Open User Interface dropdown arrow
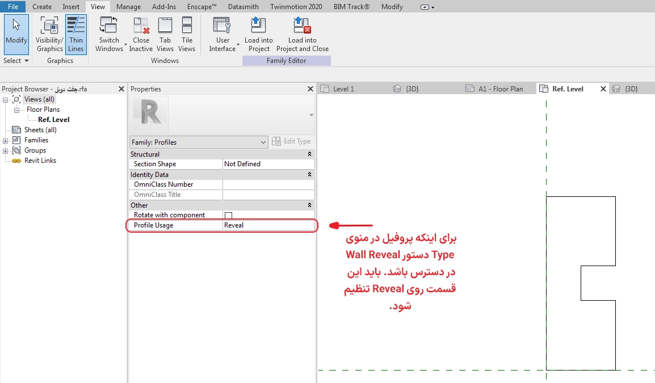 tap(238, 44)
